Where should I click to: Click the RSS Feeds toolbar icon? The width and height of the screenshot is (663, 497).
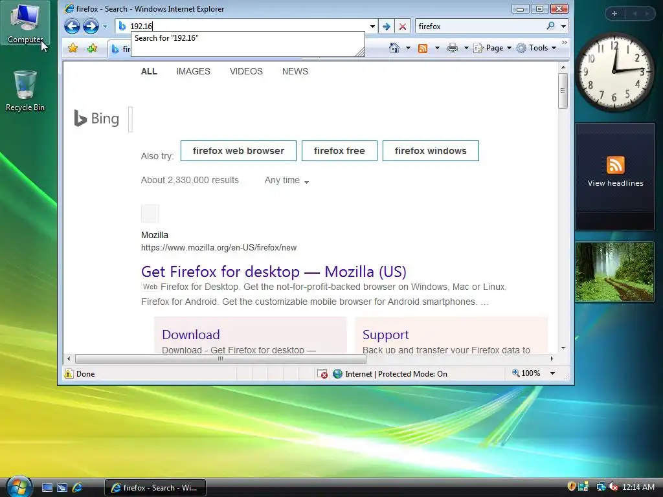point(422,48)
